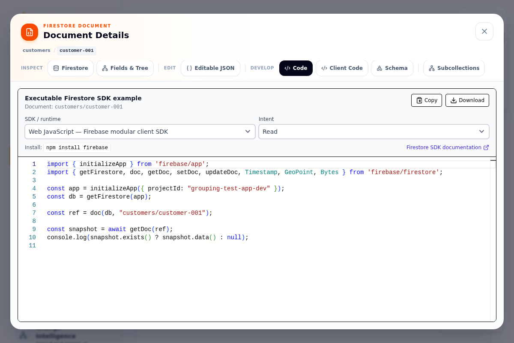Open the Client Code tab
The width and height of the screenshot is (514, 343).
tap(342, 68)
